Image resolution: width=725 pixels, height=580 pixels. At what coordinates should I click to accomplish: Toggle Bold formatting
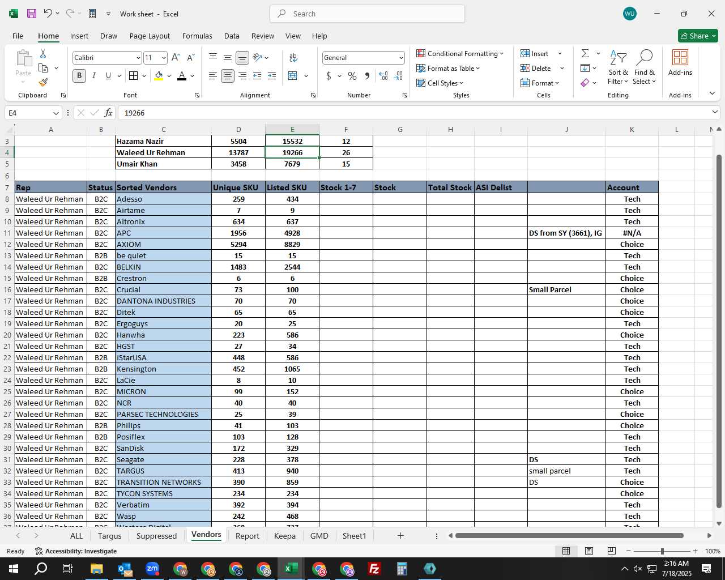(79, 75)
